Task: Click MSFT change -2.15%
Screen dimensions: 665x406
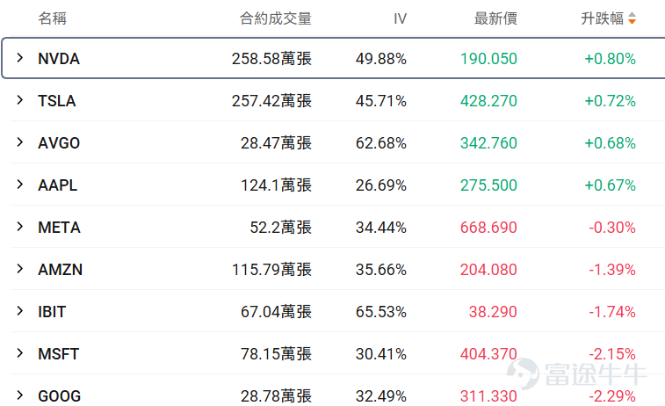Action: click(612, 354)
